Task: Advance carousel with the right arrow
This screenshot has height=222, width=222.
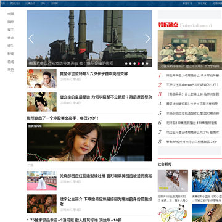Action: [148, 39]
